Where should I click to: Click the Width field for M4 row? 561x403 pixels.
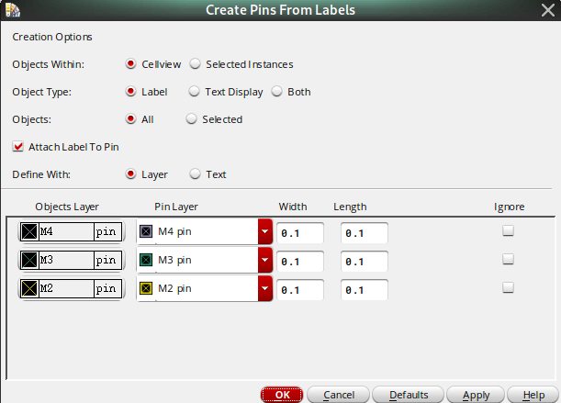pyautogui.click(x=300, y=233)
